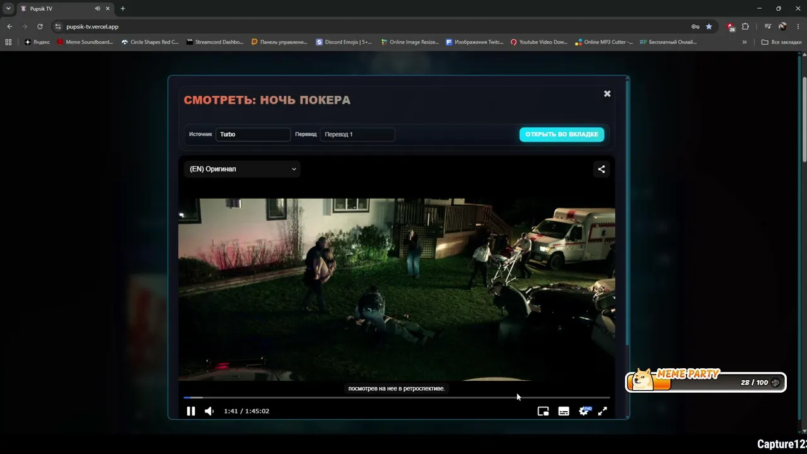Open the Online Image Resize bookmark
807x454 pixels.
[410, 42]
